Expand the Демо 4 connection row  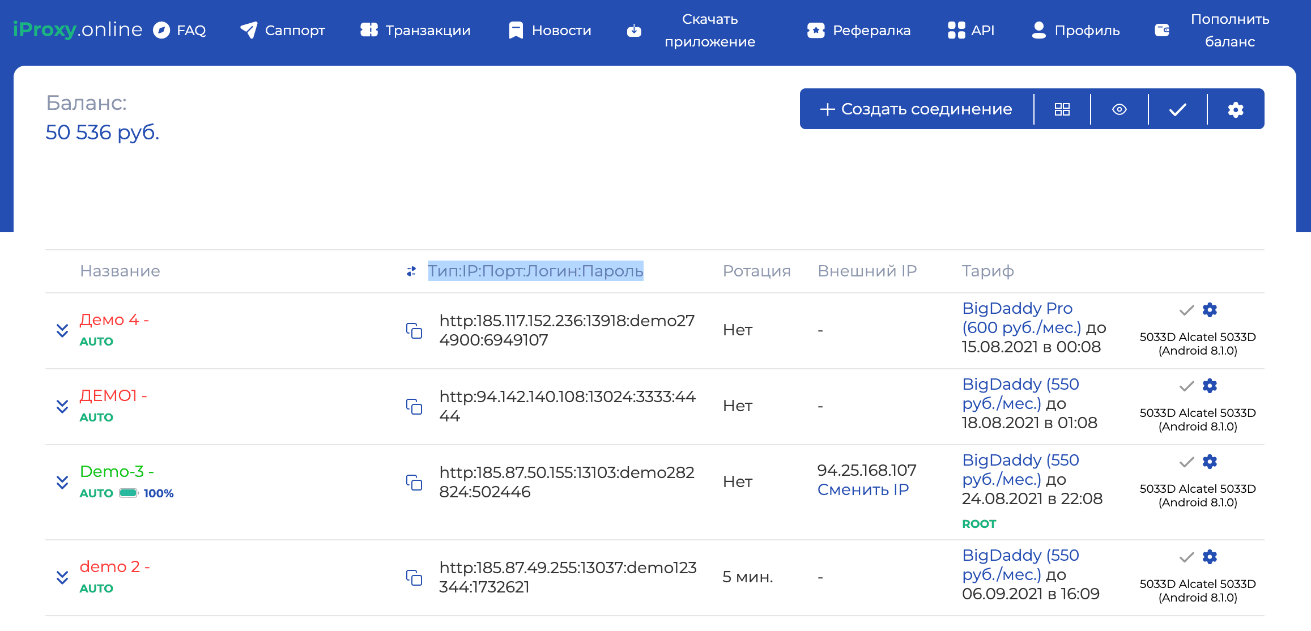[x=62, y=331]
